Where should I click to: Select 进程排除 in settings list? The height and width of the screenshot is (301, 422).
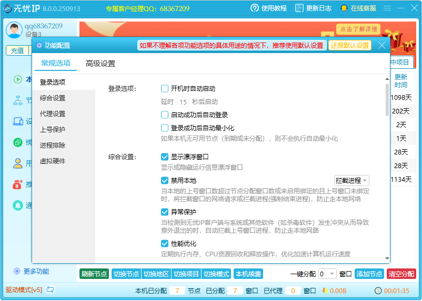point(64,146)
